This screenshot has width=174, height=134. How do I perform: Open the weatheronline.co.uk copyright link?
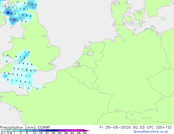point(151,132)
